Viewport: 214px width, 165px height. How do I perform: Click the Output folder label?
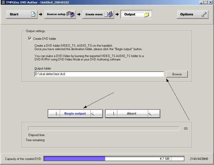[43, 68]
